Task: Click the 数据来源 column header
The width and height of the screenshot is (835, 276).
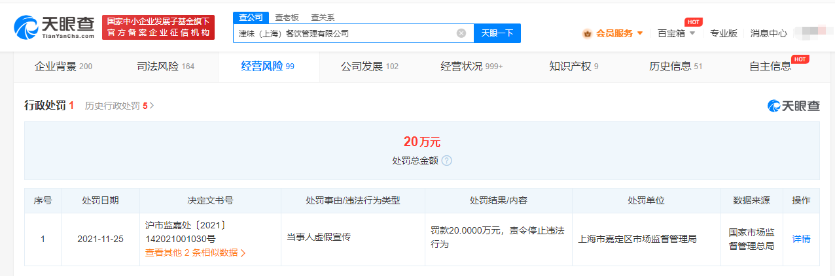Action: [x=751, y=201]
